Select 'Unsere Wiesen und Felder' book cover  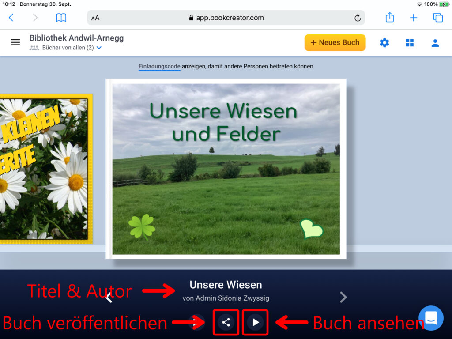click(x=226, y=169)
